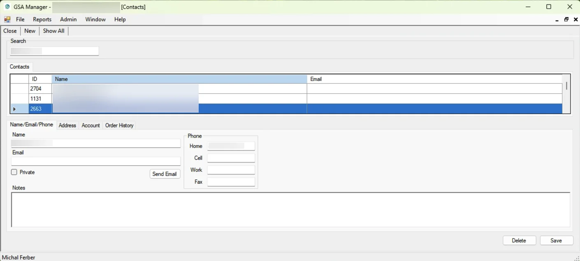Open the Reports menu
This screenshot has height=261, width=580.
coord(42,19)
